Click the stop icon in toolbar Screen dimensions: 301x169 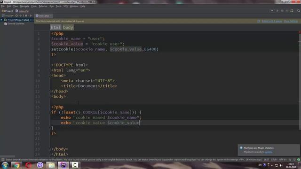287,11
